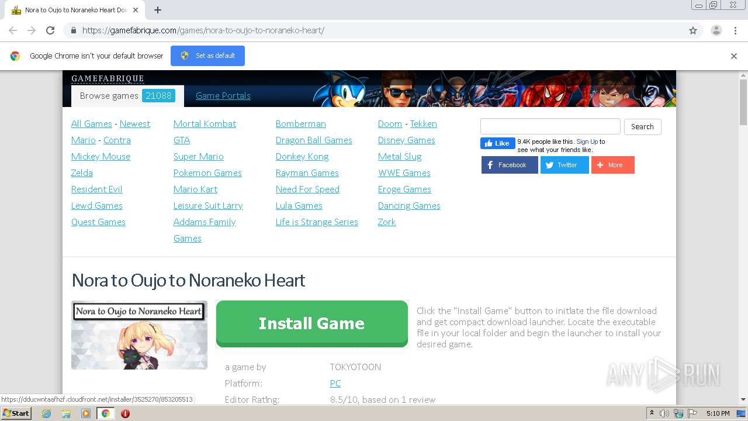748x421 pixels.
Task: Open the Action Center flag icon
Action: [692, 413]
